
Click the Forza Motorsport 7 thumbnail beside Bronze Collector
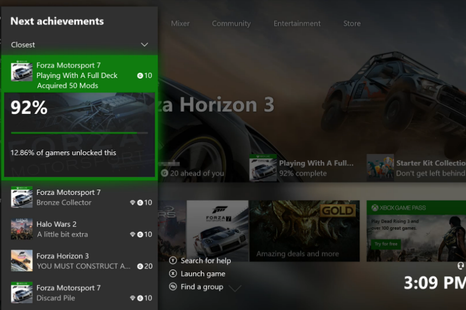point(22,197)
